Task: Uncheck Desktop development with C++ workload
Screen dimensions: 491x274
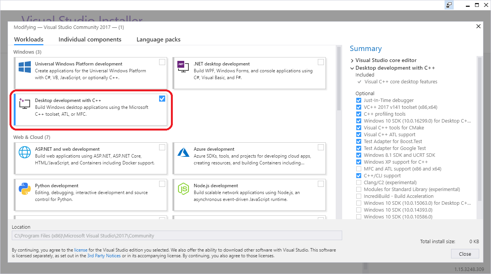Action: pyautogui.click(x=162, y=99)
